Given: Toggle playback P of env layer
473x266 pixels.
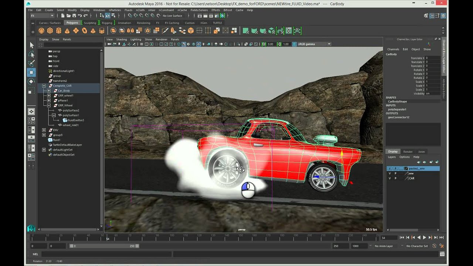Looking at the screenshot, I should [x=395, y=173].
